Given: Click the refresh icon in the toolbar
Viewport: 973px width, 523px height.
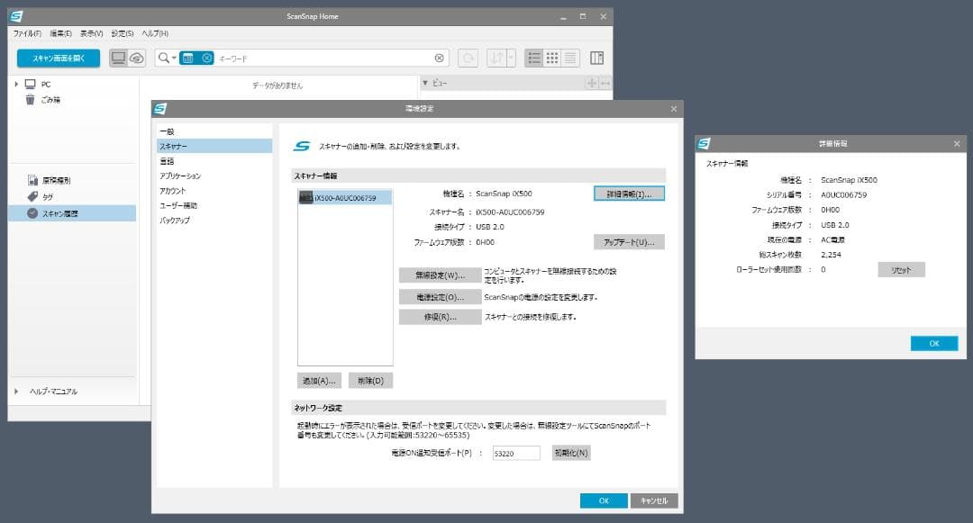Looking at the screenshot, I should click(468, 58).
